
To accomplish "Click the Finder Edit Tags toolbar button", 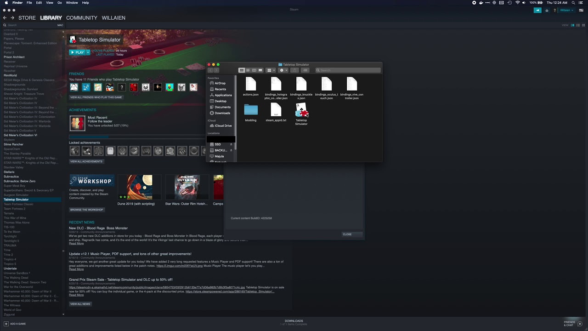I will tap(305, 70).
